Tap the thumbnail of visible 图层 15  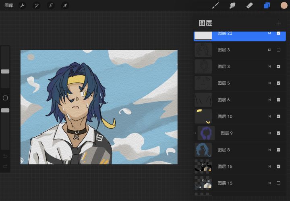coord(203,166)
